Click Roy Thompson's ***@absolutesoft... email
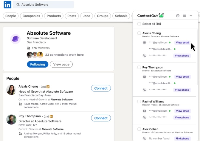 click(x=161, y=83)
